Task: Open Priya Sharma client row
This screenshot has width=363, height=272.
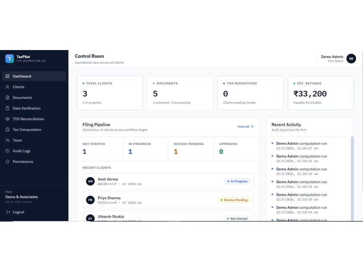Action: click(x=168, y=200)
